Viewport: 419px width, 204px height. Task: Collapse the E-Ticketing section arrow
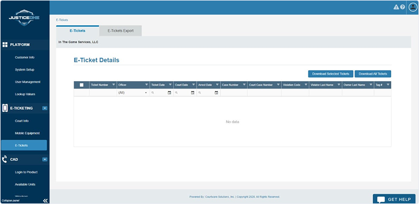45,108
